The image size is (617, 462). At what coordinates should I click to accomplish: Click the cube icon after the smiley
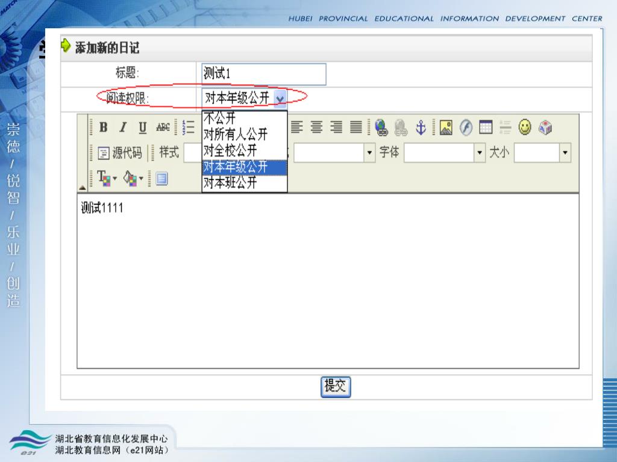pos(545,128)
